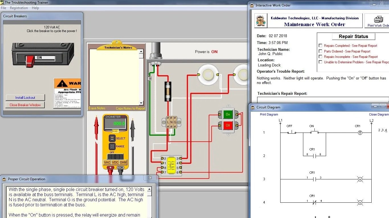Check "Repairs Completed - See Repair Report"
The image size is (389, 218).
320,46
